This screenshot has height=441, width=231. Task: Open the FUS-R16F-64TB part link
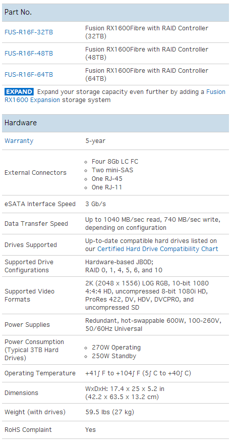pos(29,75)
